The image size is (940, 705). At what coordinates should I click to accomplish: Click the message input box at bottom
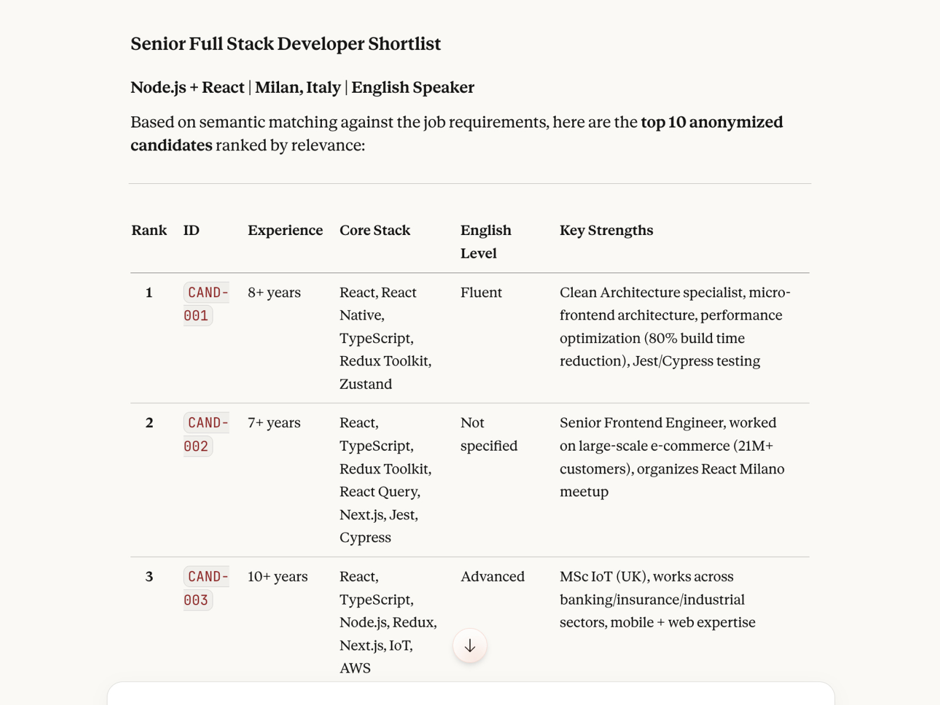click(470, 694)
